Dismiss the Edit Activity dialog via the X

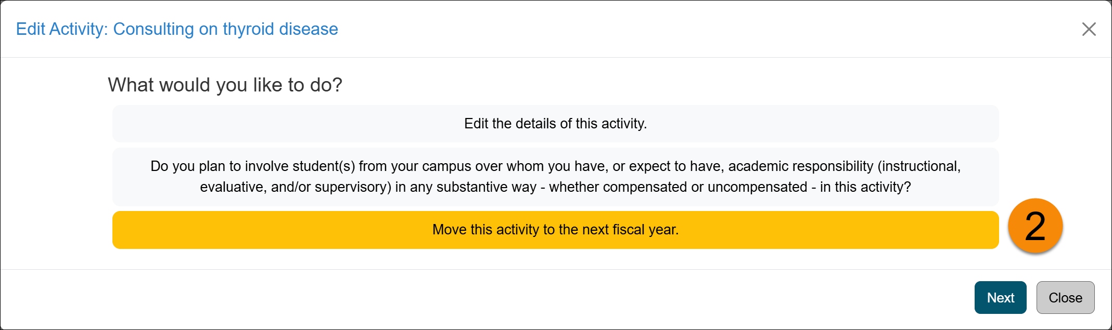coord(1089,30)
